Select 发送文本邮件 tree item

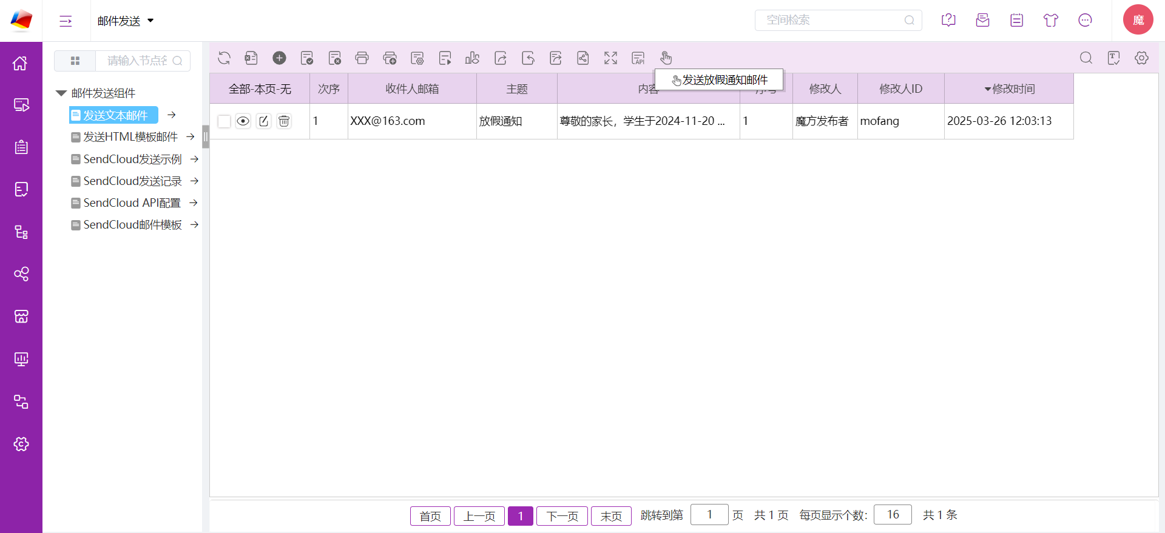[x=113, y=115]
